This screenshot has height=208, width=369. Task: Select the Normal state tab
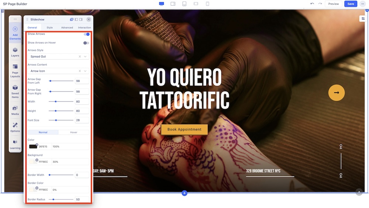pos(43,132)
